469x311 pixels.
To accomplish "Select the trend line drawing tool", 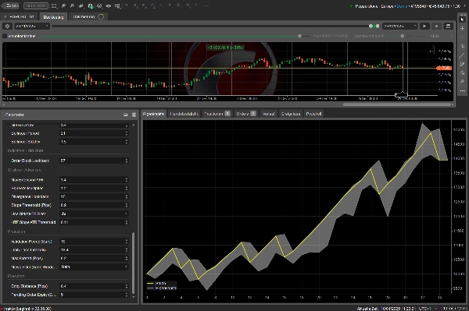I will tap(463, 55).
